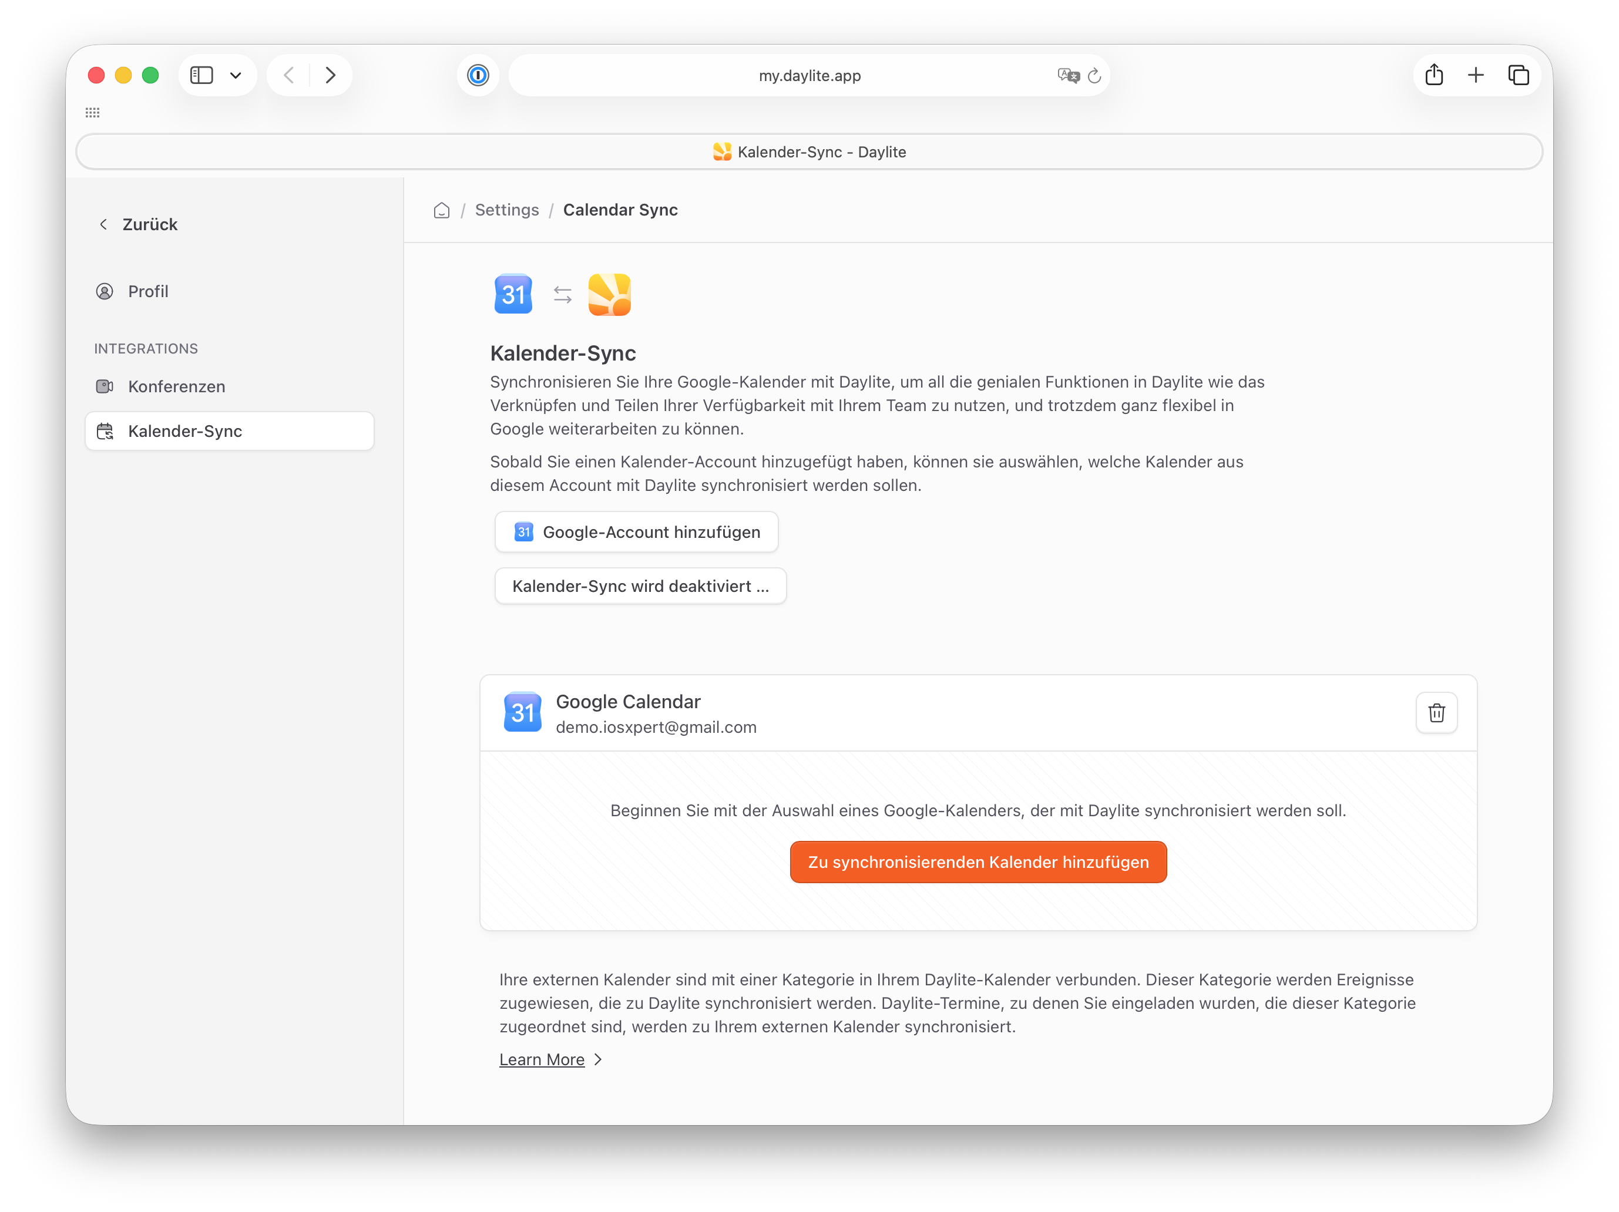Toggle the Safari sidebar button
The width and height of the screenshot is (1619, 1212).
pyautogui.click(x=201, y=75)
